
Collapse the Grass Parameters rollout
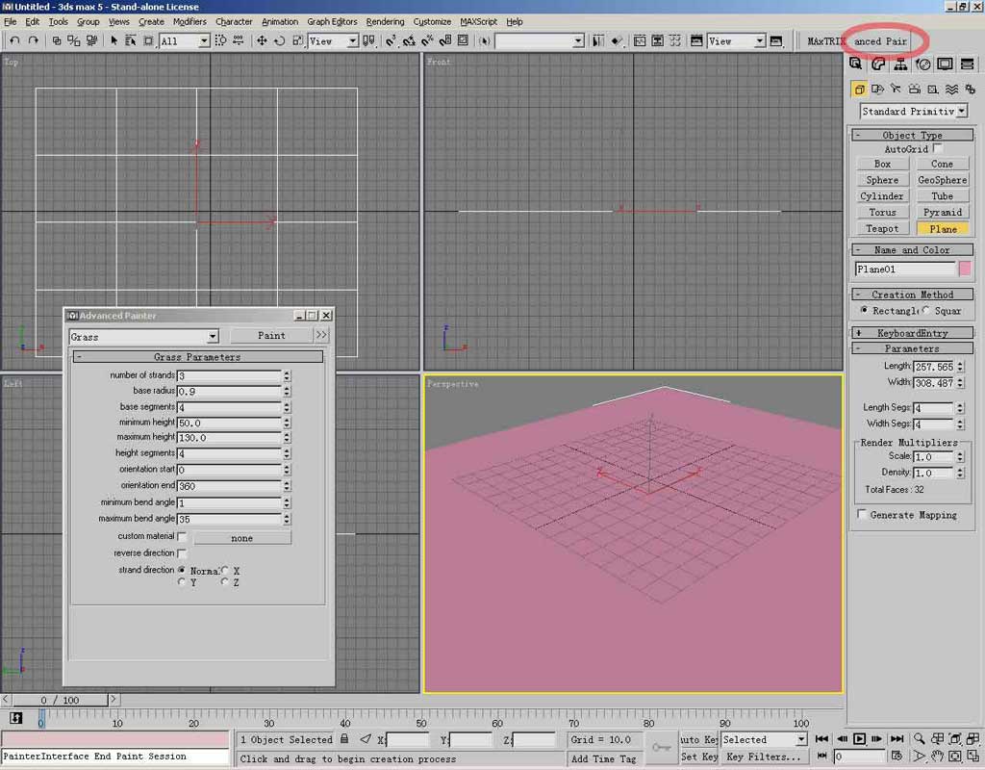(198, 357)
